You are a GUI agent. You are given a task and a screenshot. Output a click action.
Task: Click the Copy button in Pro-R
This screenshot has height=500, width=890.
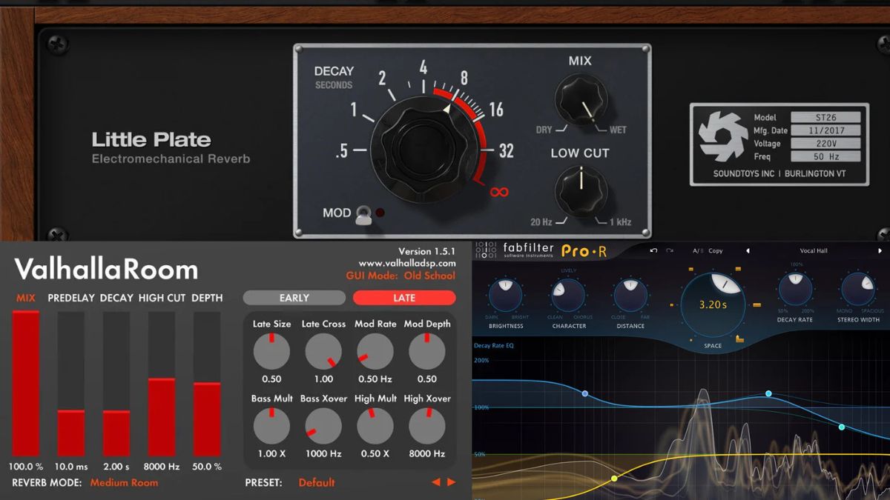tap(716, 250)
